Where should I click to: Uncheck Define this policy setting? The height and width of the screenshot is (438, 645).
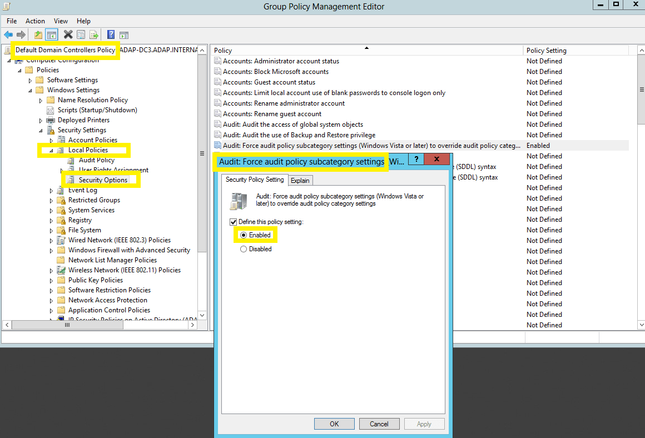click(x=233, y=221)
